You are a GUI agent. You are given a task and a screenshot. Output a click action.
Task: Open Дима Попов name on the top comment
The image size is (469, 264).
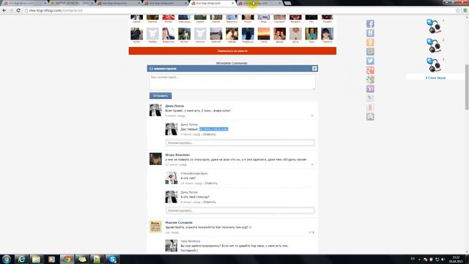[174, 106]
